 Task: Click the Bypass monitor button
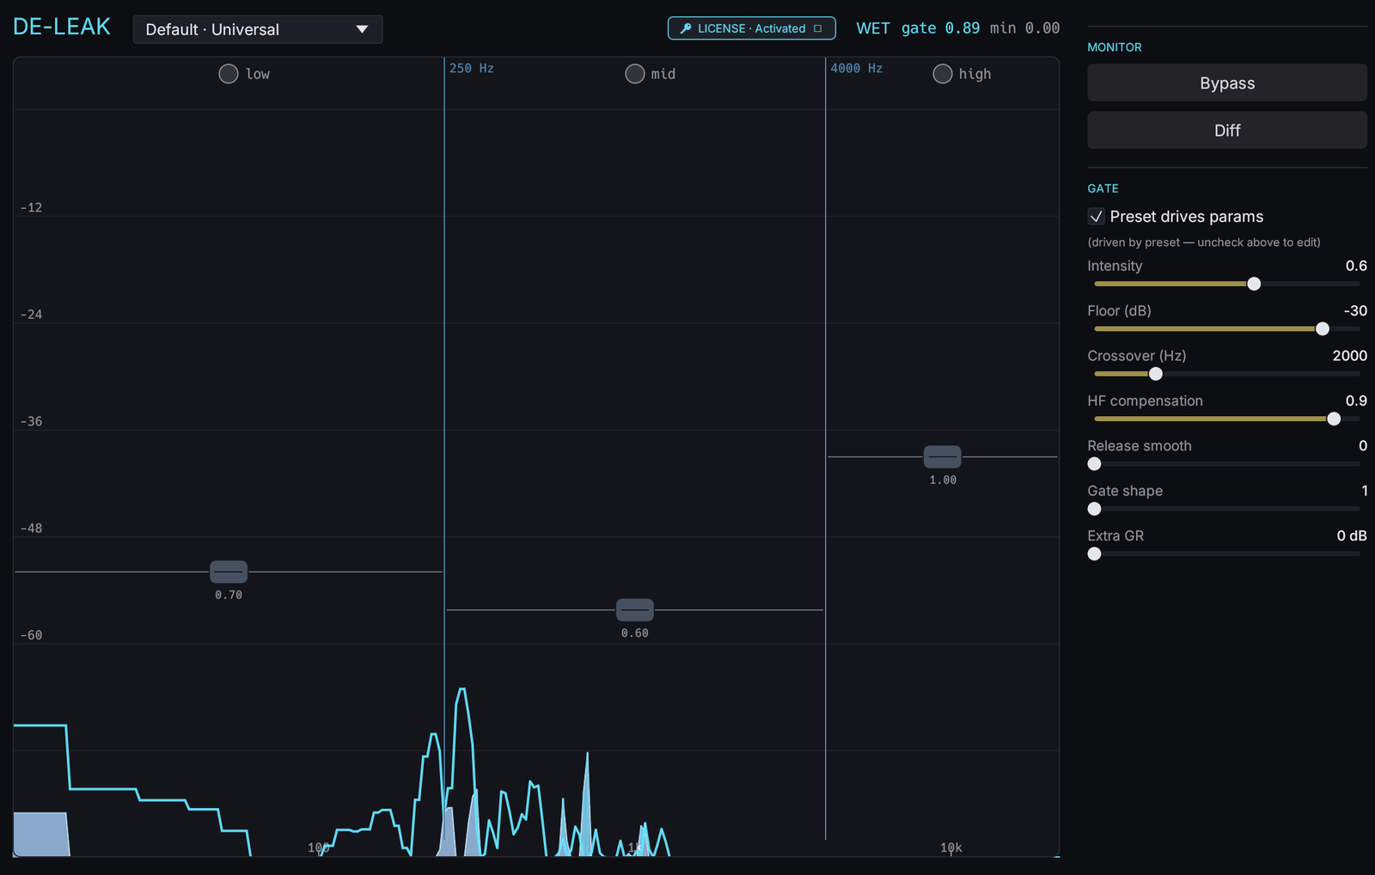click(x=1227, y=83)
